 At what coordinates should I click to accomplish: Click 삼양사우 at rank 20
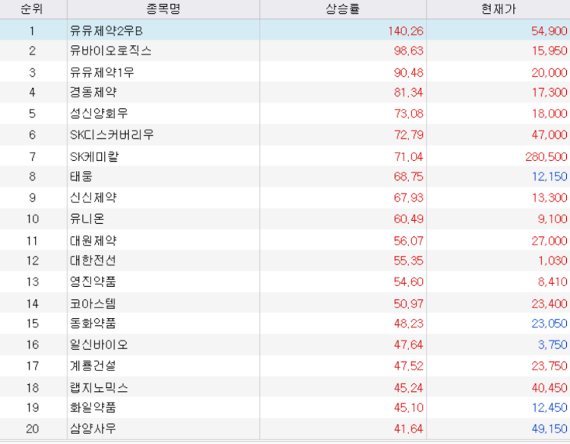tap(93, 429)
